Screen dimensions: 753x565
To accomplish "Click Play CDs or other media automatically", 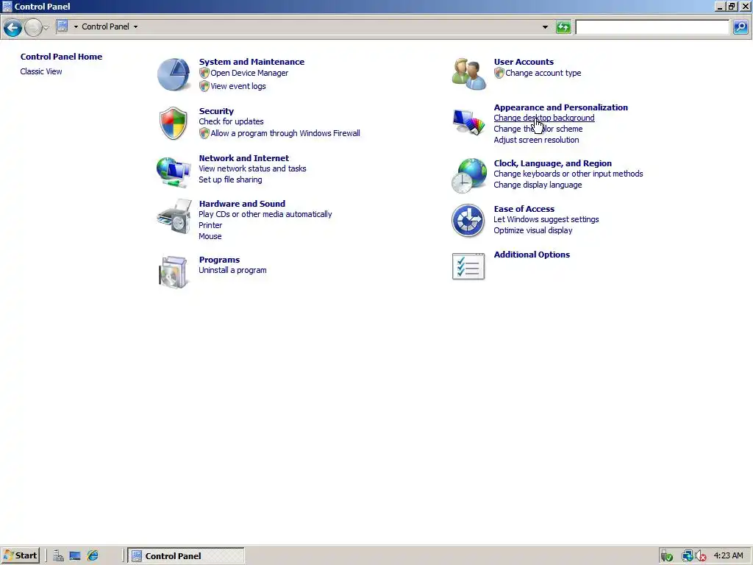I will tap(265, 214).
